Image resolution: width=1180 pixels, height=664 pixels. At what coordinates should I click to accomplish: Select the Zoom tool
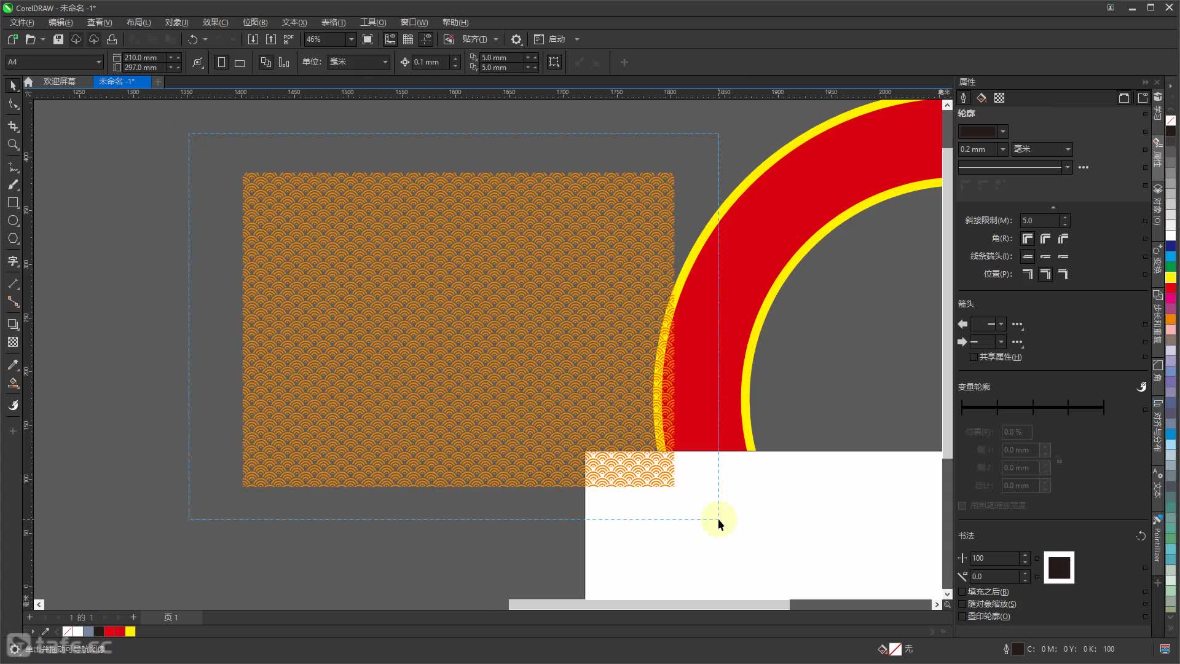(x=13, y=144)
